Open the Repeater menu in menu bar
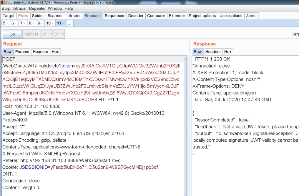 tap(37, 9)
